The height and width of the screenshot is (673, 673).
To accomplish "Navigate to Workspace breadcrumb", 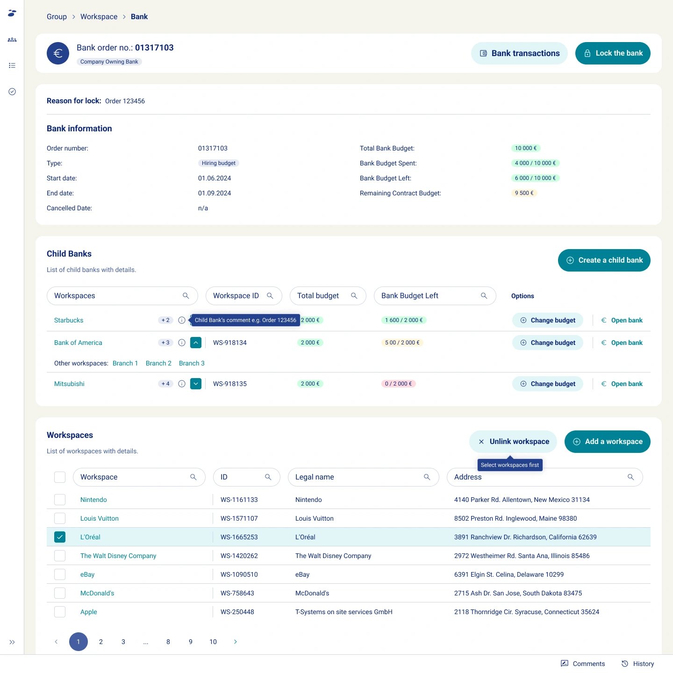I will (x=99, y=17).
